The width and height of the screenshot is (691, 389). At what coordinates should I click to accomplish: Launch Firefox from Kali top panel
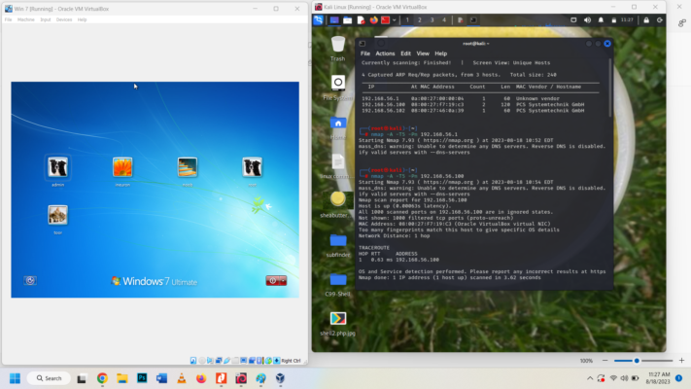pos(374,19)
